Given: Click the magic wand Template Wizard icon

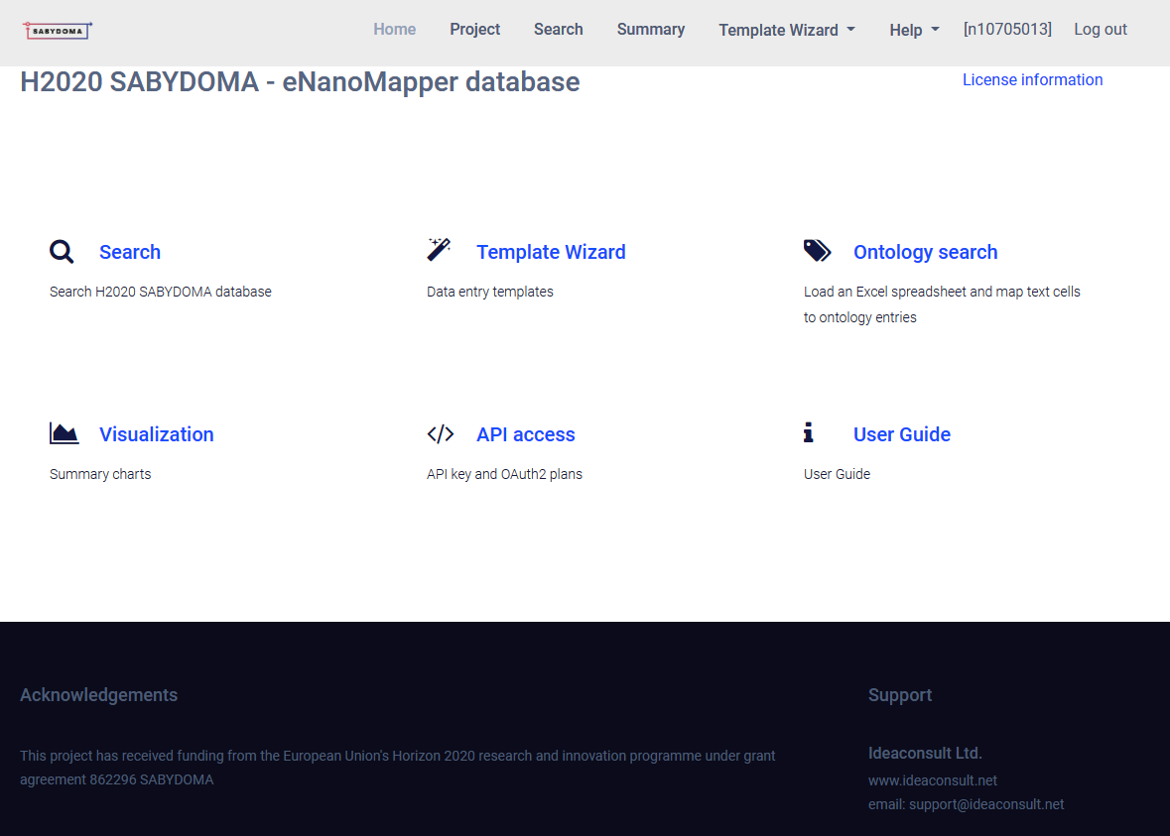Looking at the screenshot, I should [x=439, y=250].
